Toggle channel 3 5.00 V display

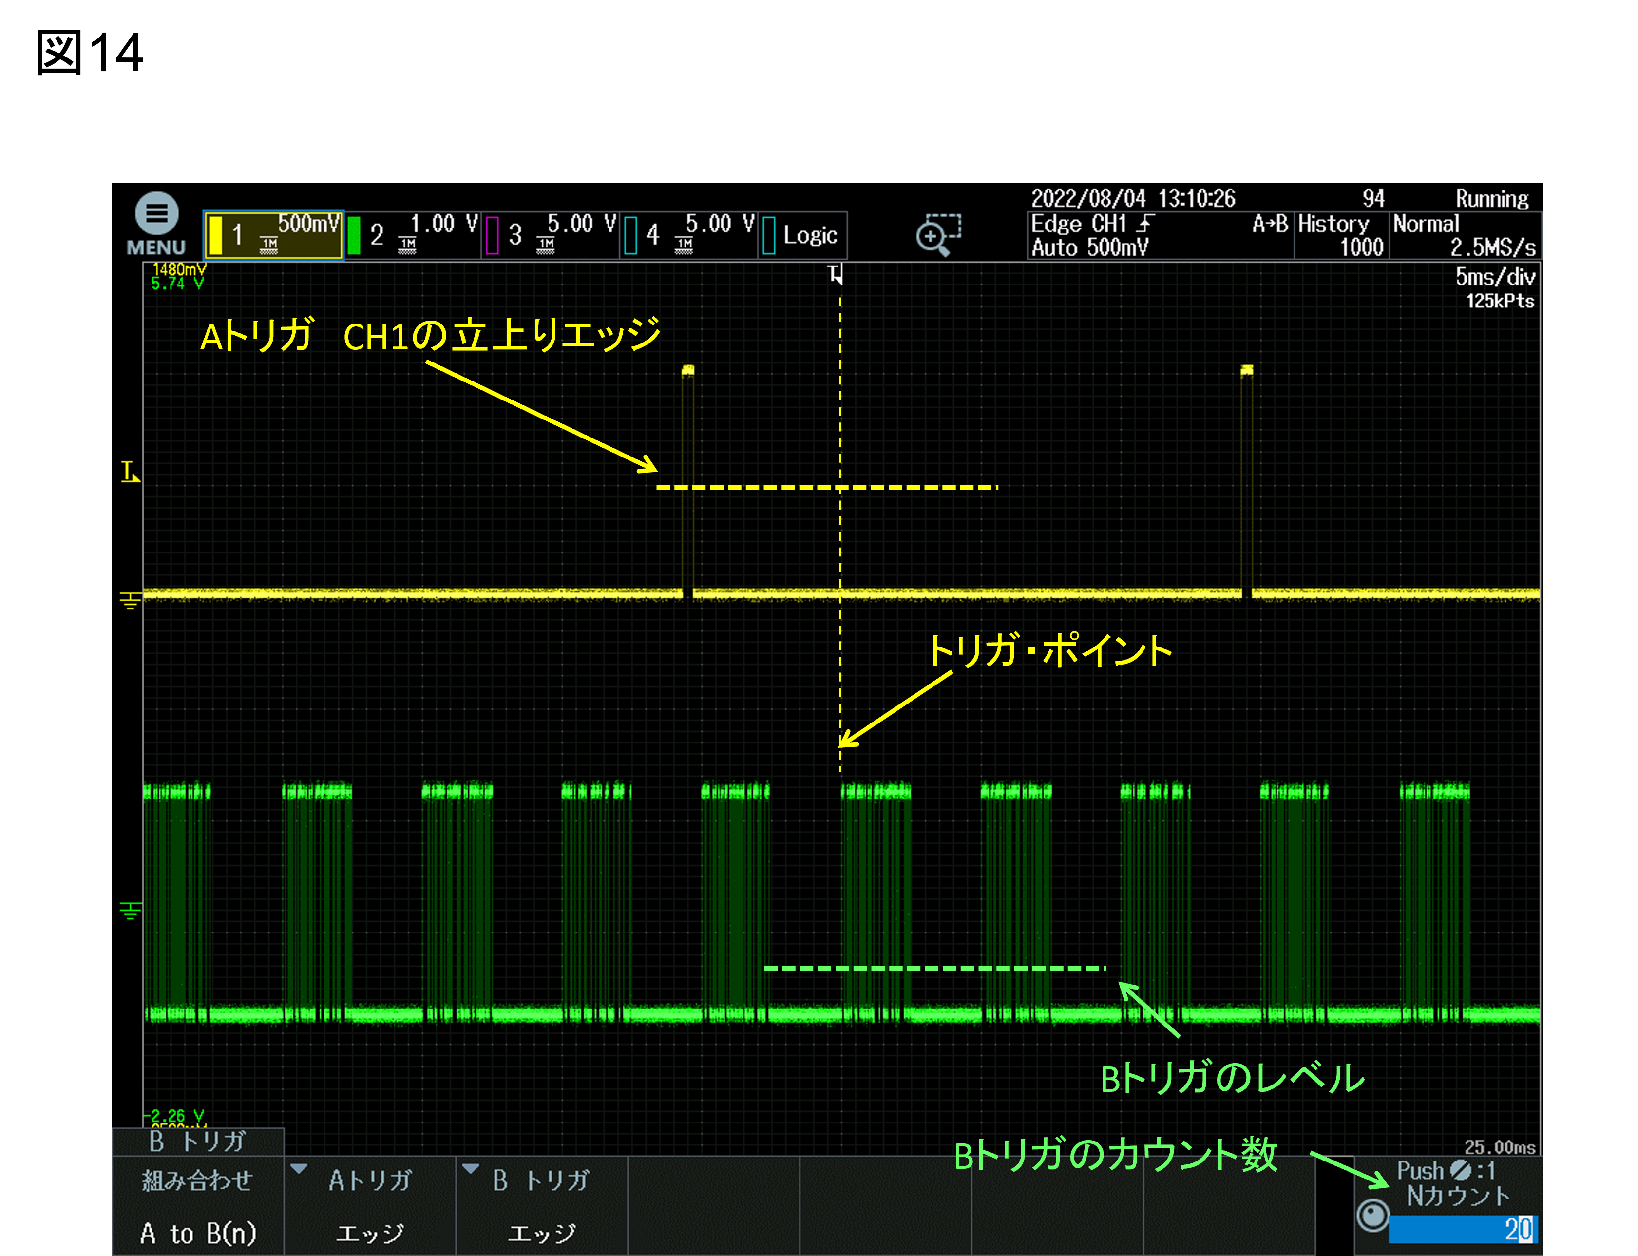551,235
